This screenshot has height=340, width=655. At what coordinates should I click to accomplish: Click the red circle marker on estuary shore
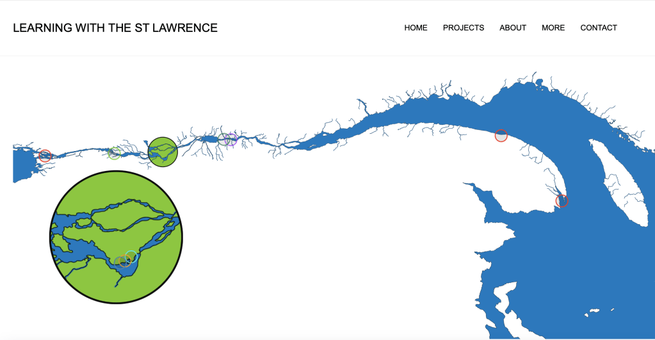tap(501, 136)
